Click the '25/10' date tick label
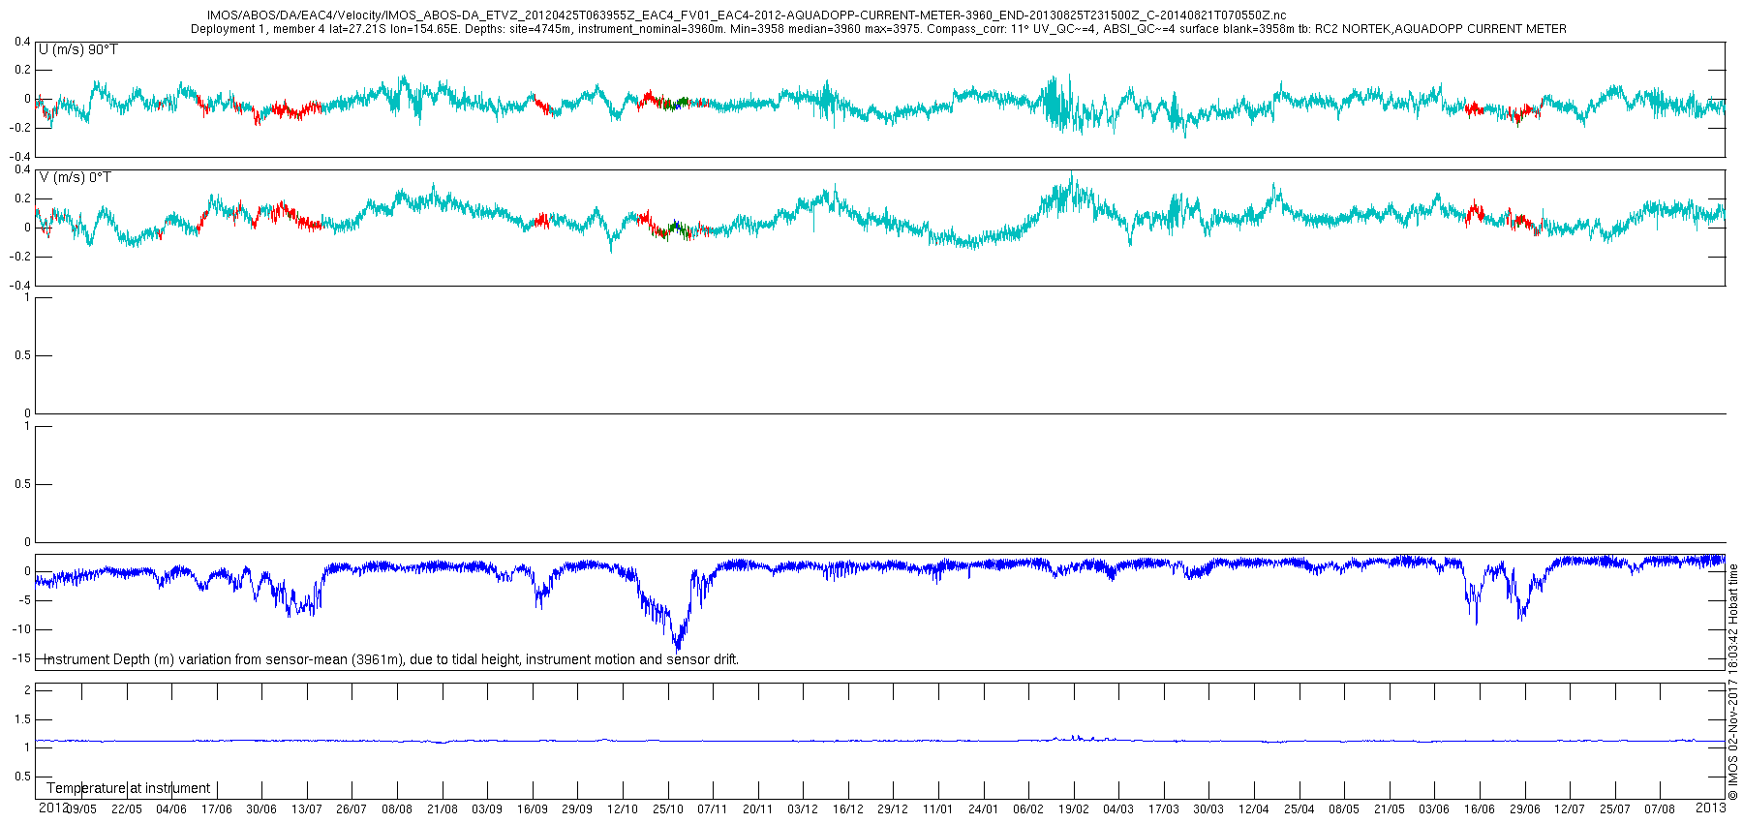1743x823 pixels. [x=667, y=809]
